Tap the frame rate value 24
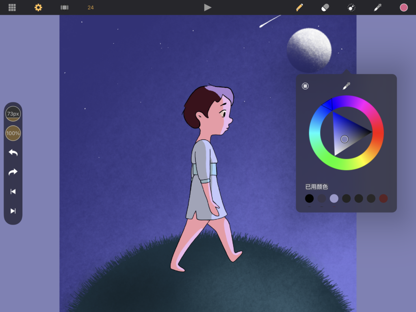Viewport: 416px width, 312px height. click(91, 7)
